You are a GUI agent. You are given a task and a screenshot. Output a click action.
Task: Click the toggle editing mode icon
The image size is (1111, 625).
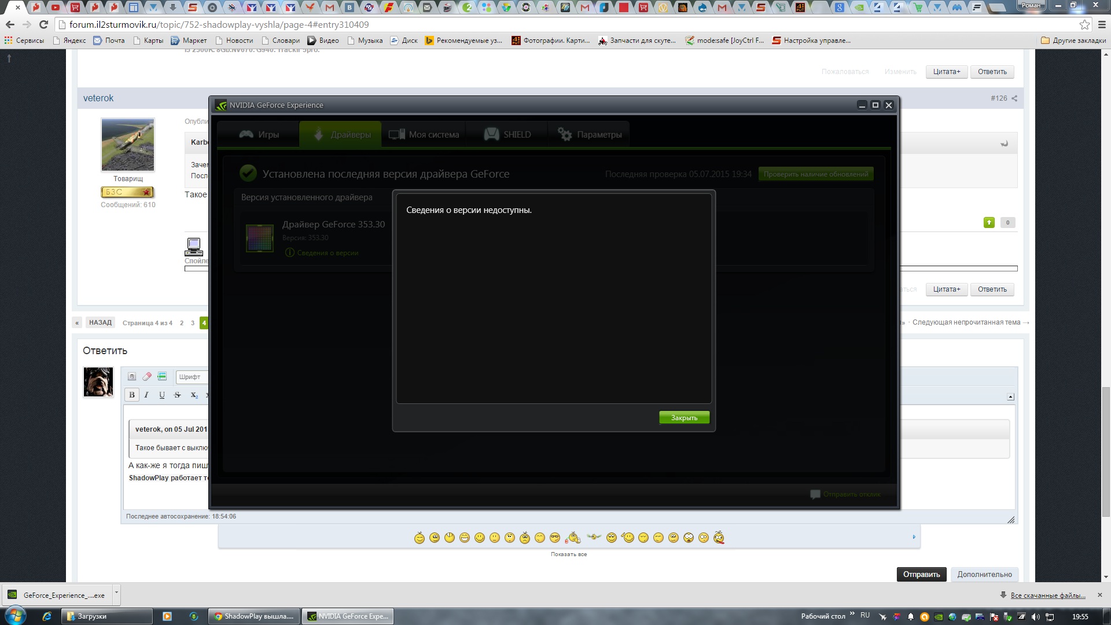point(132,377)
